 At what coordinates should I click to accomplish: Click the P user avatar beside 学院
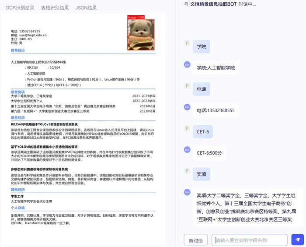pyautogui.click(x=187, y=43)
